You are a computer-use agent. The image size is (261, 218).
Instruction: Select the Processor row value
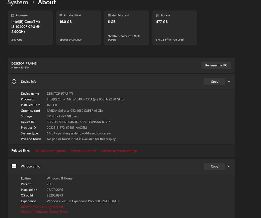click(x=85, y=99)
